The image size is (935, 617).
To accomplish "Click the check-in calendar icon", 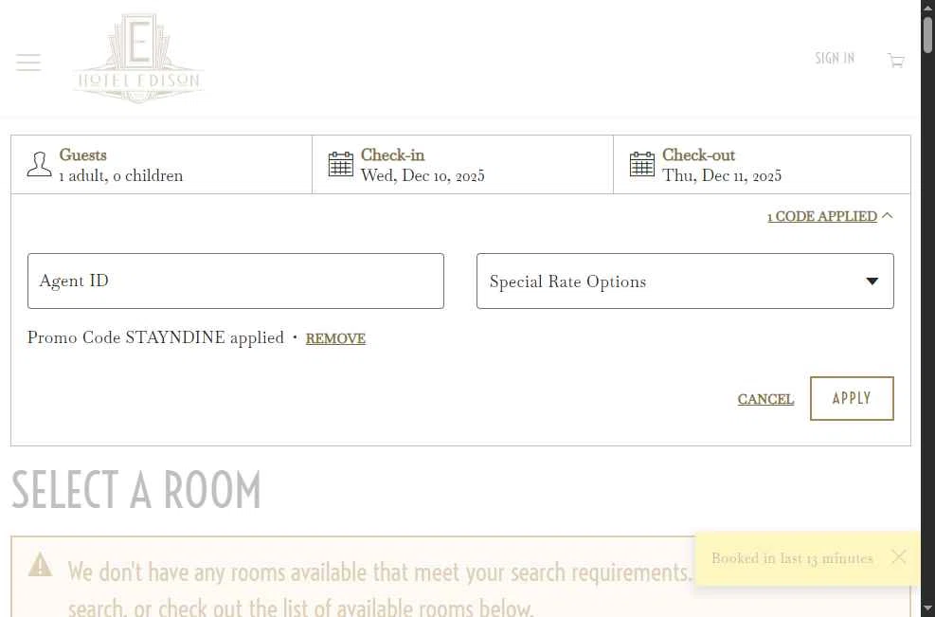I will pyautogui.click(x=340, y=164).
